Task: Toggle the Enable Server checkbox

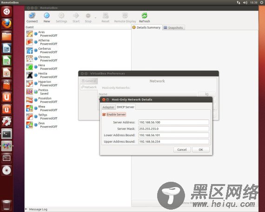Action: tap(104, 115)
